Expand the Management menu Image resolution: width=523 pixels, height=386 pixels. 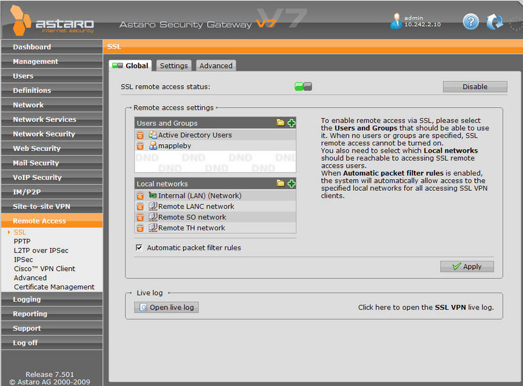click(52, 61)
